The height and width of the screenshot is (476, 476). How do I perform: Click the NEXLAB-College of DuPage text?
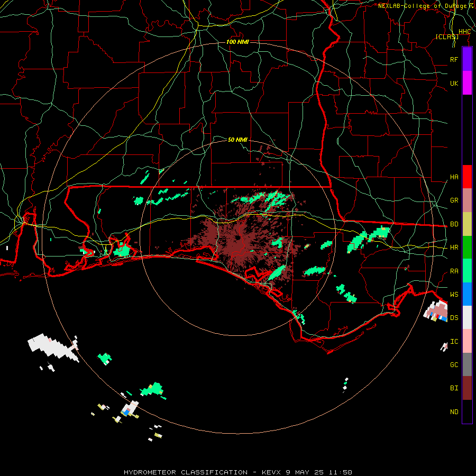(x=422, y=6)
